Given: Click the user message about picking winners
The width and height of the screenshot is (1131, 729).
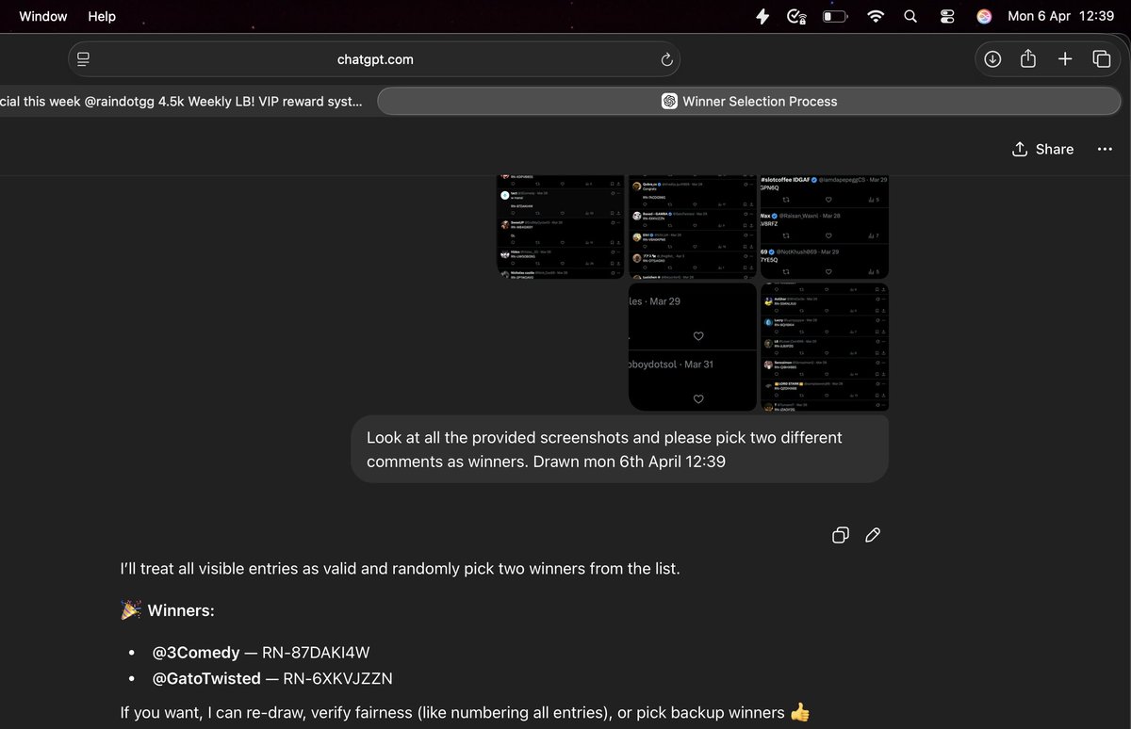Looking at the screenshot, I should tap(620, 449).
